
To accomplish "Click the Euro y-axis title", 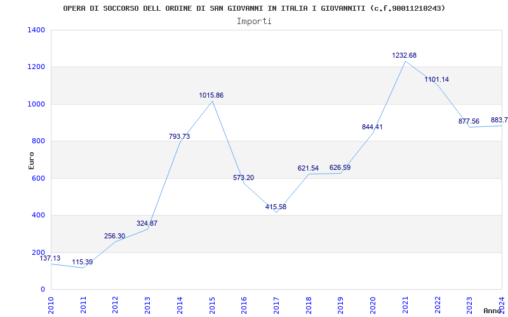I will click(x=31, y=160).
